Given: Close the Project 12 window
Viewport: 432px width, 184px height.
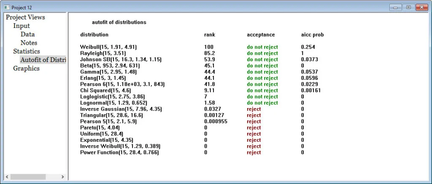Looking at the screenshot, I should 422,8.
